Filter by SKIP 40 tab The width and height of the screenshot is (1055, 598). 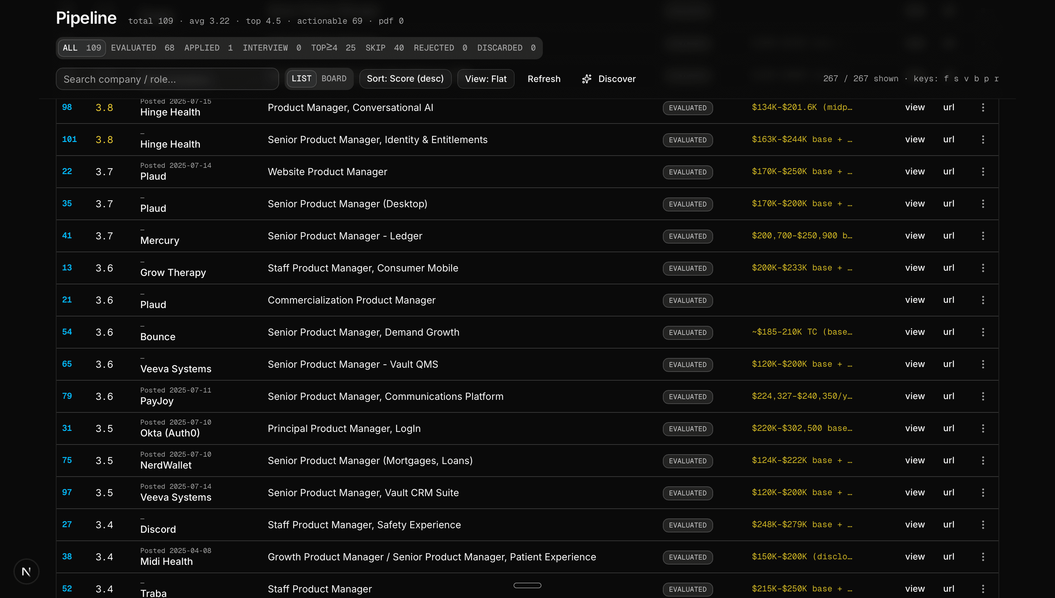click(x=384, y=48)
